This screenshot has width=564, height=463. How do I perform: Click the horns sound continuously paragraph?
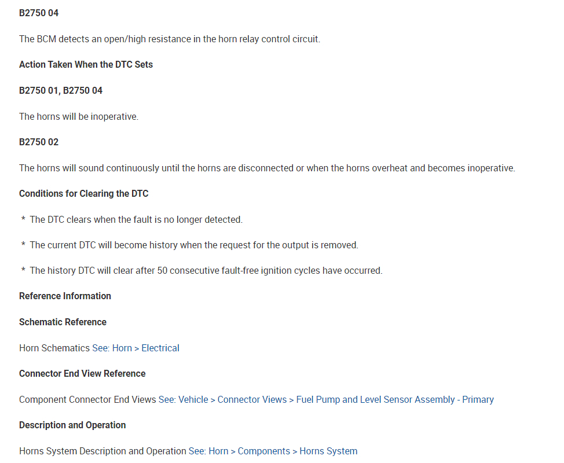(x=266, y=168)
